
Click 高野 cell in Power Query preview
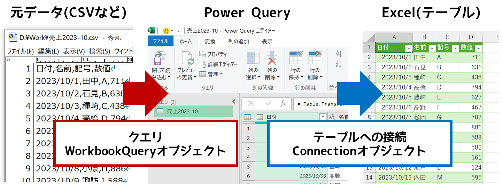pos(338,176)
